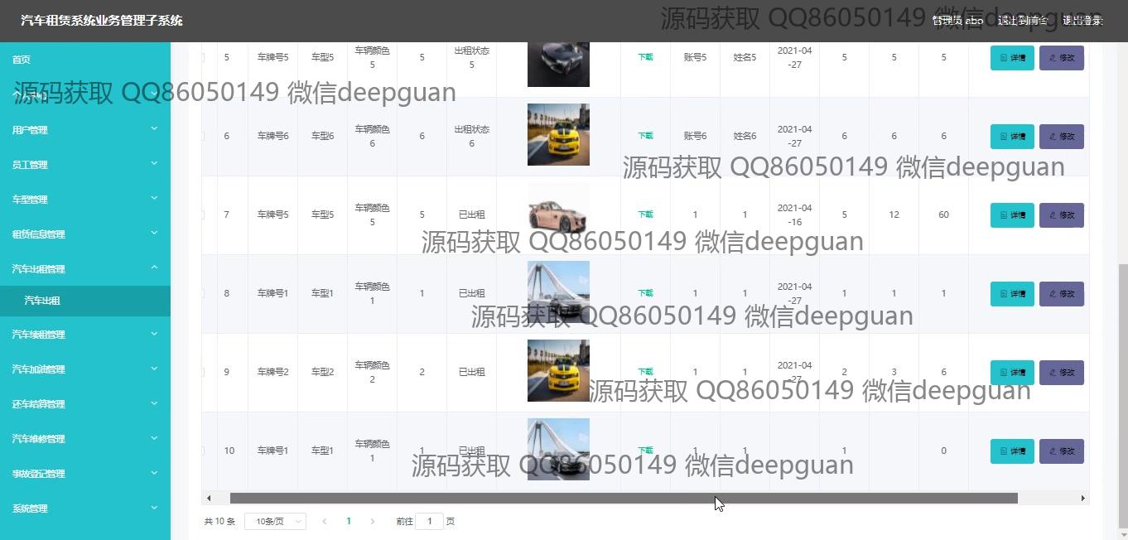Open details (详情) for row 6

(x=1012, y=137)
